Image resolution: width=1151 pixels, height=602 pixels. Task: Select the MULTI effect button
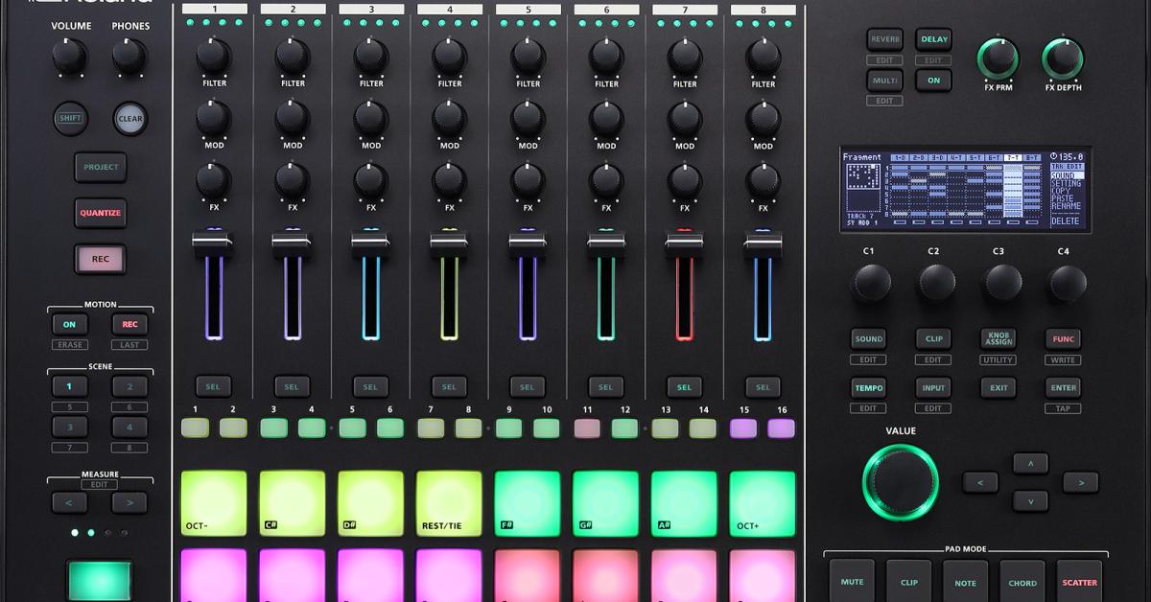[883, 81]
